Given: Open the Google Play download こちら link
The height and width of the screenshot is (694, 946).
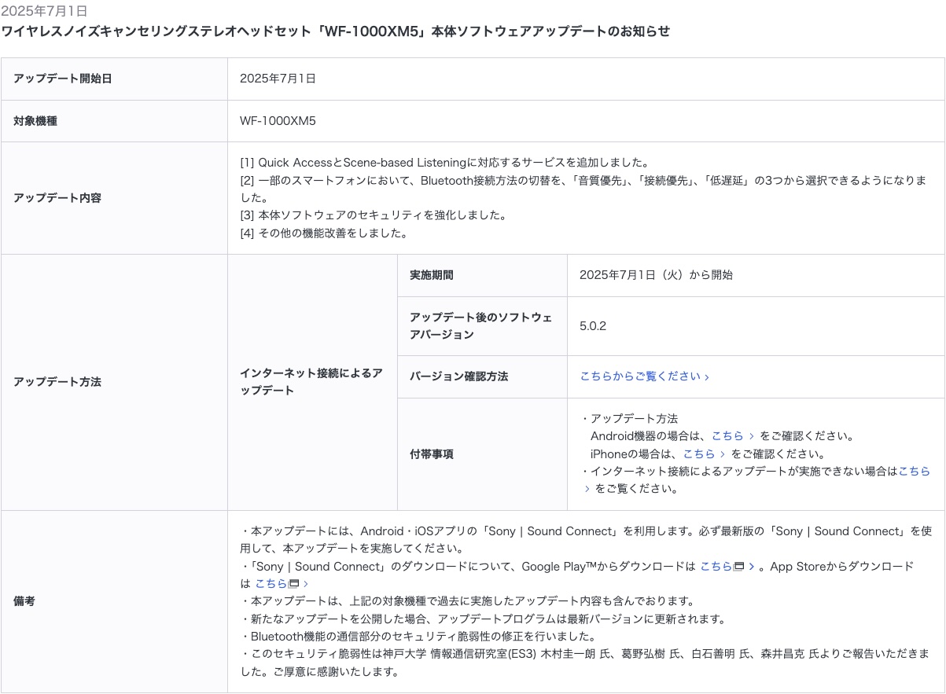Looking at the screenshot, I should tap(727, 567).
